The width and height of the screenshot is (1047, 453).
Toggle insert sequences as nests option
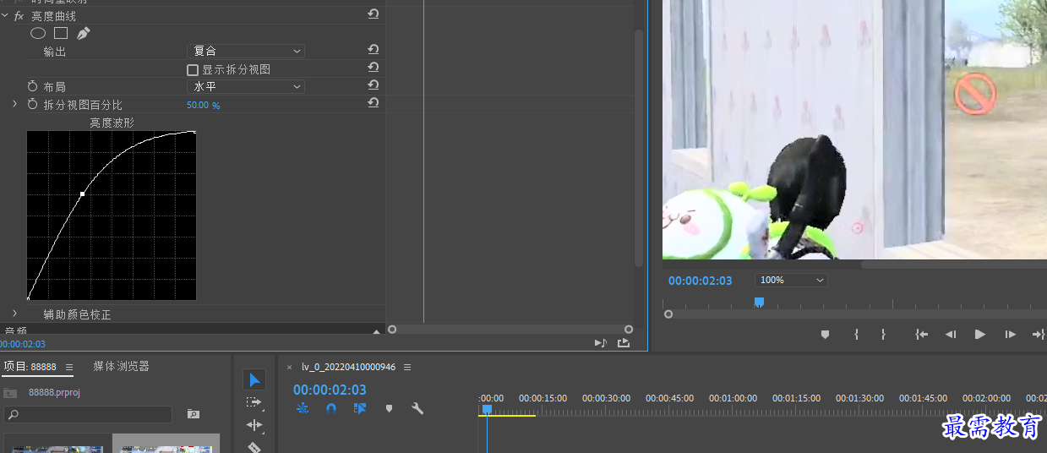click(303, 408)
